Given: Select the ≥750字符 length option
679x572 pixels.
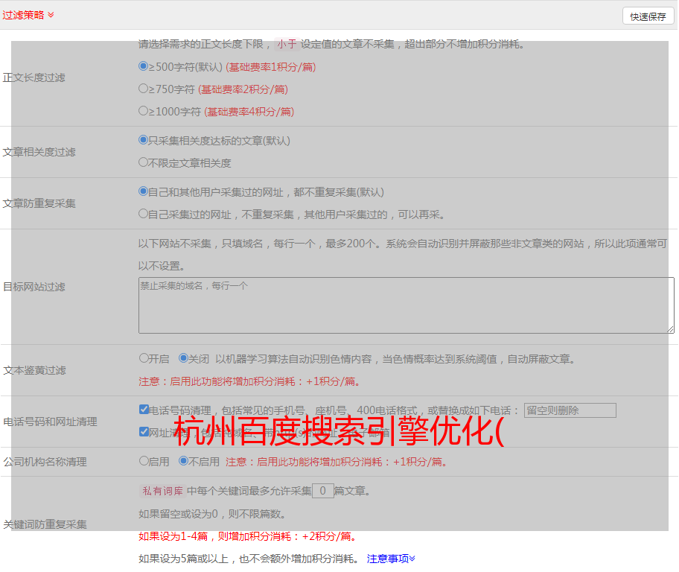Looking at the screenshot, I should (x=144, y=89).
